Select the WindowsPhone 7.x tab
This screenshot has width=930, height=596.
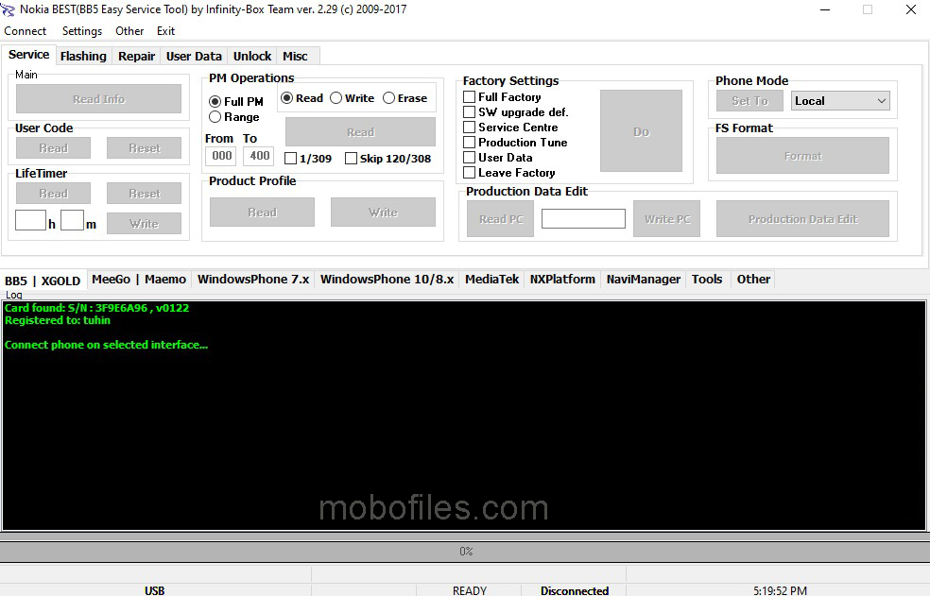253,280
